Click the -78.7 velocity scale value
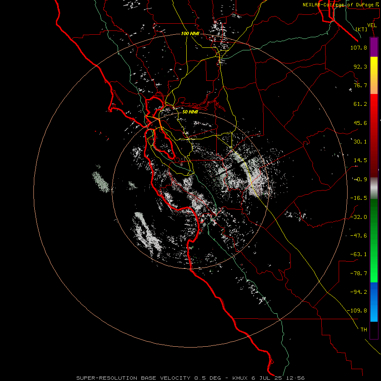 (x=359, y=273)
